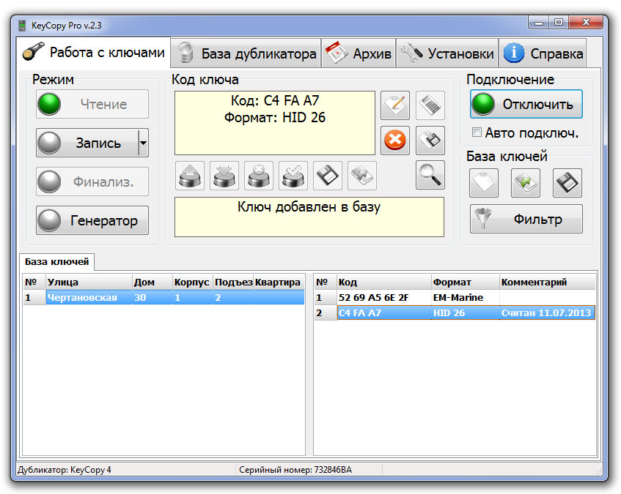Click the KeyCopy Pro title-bar app icon

22,26
